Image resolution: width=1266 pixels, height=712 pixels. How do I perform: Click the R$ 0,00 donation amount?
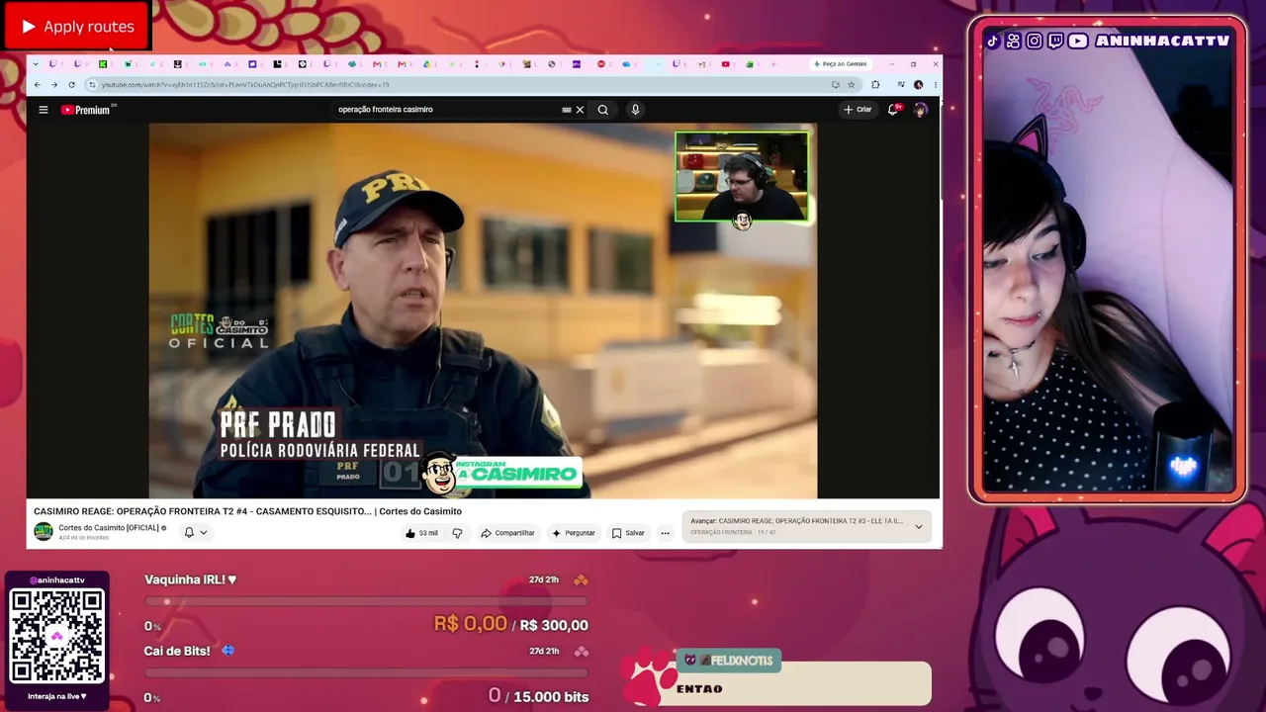471,624
